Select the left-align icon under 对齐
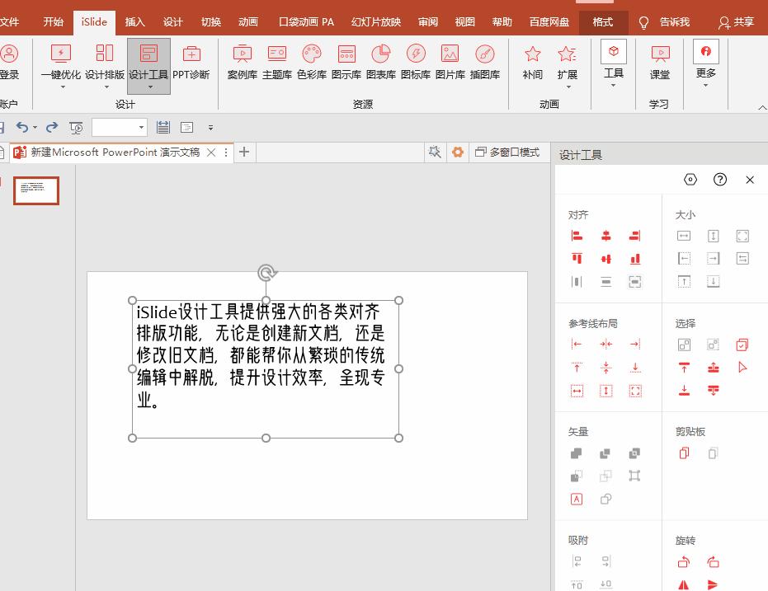Screen dimensions: 768x591 click(577, 235)
